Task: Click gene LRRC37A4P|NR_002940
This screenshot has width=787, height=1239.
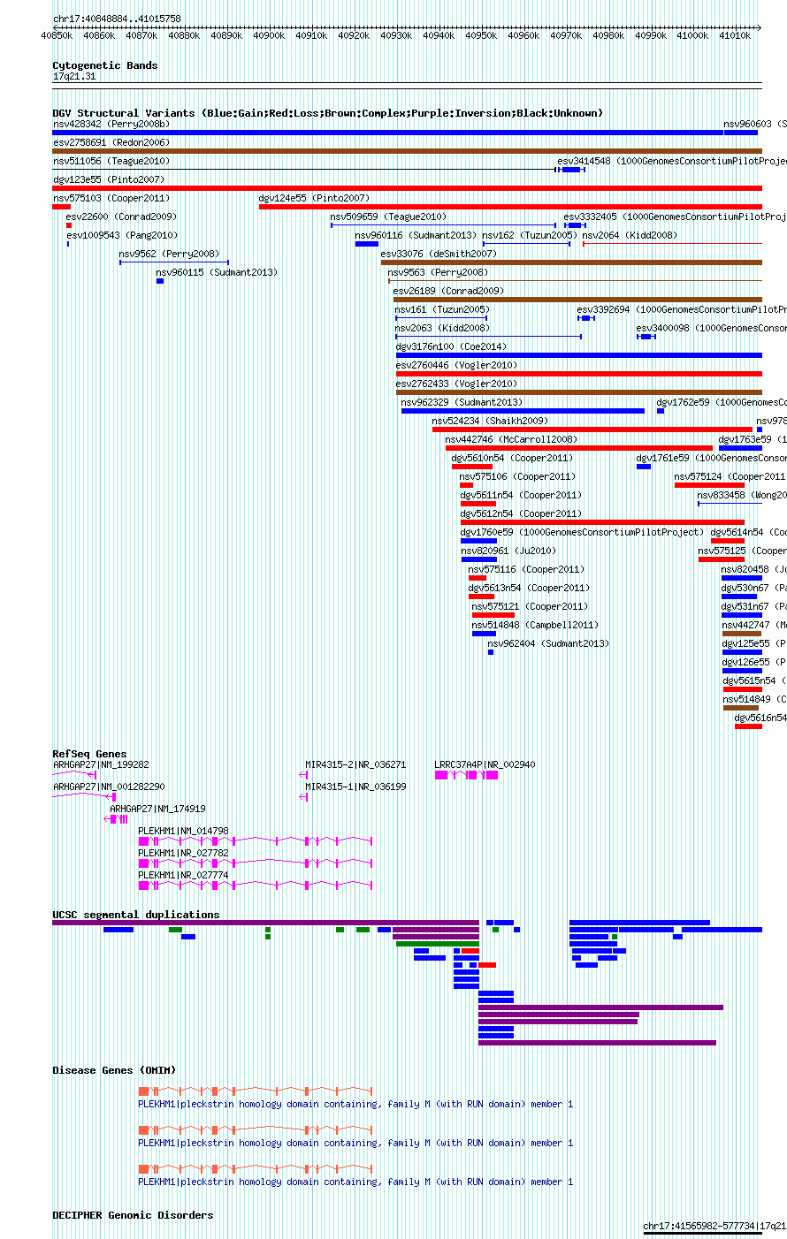Action: click(485, 764)
